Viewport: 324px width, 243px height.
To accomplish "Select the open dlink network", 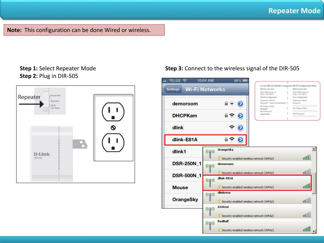I will [206, 128].
